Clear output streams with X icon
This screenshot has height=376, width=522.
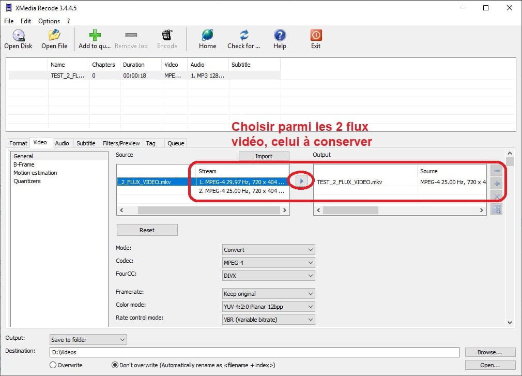pyautogui.click(x=496, y=197)
